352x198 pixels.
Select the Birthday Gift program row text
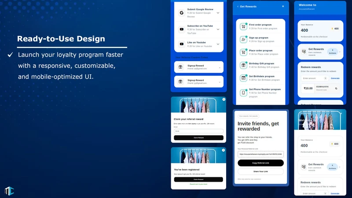[264, 65]
